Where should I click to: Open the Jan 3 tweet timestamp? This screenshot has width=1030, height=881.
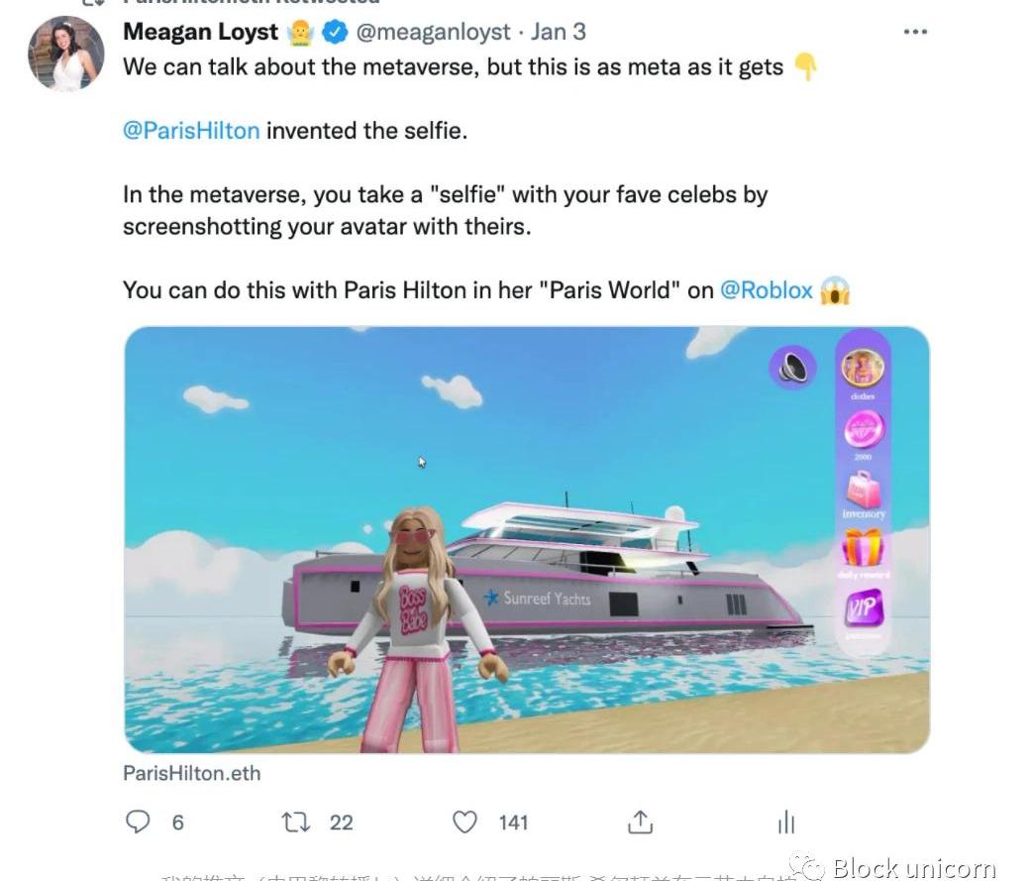(559, 32)
